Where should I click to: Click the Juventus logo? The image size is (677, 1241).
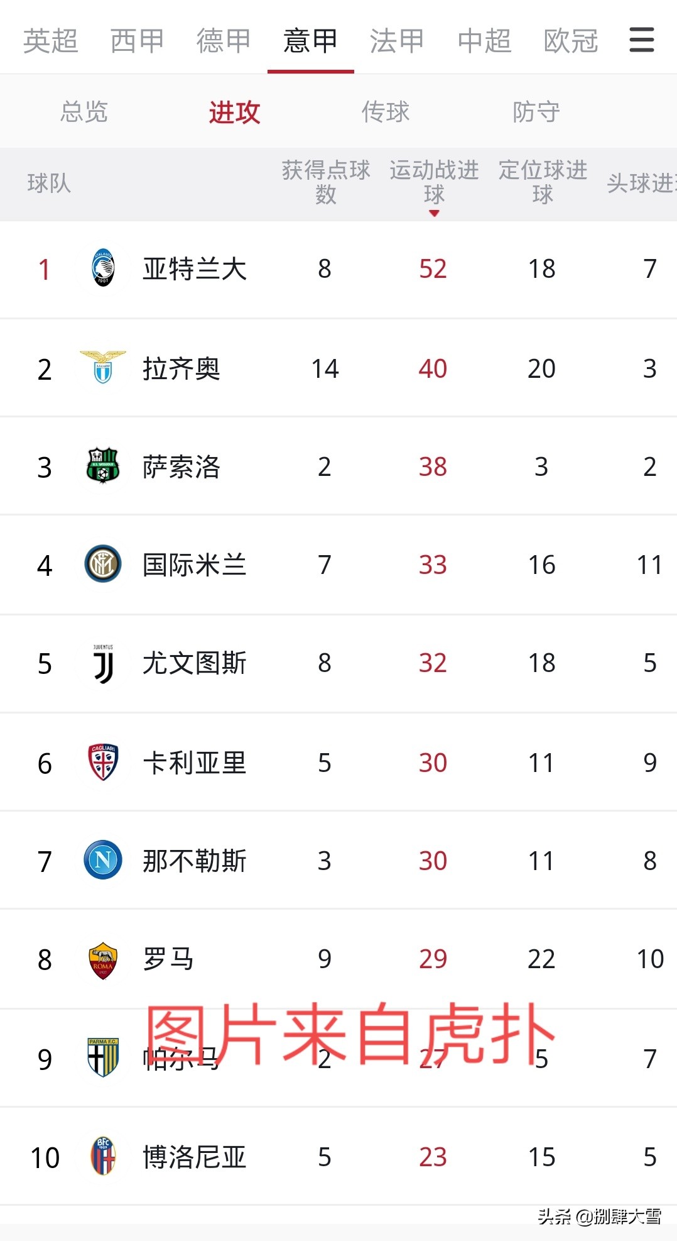(103, 663)
